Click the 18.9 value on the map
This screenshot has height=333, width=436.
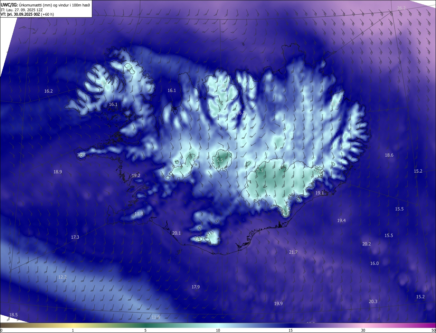[58, 172]
